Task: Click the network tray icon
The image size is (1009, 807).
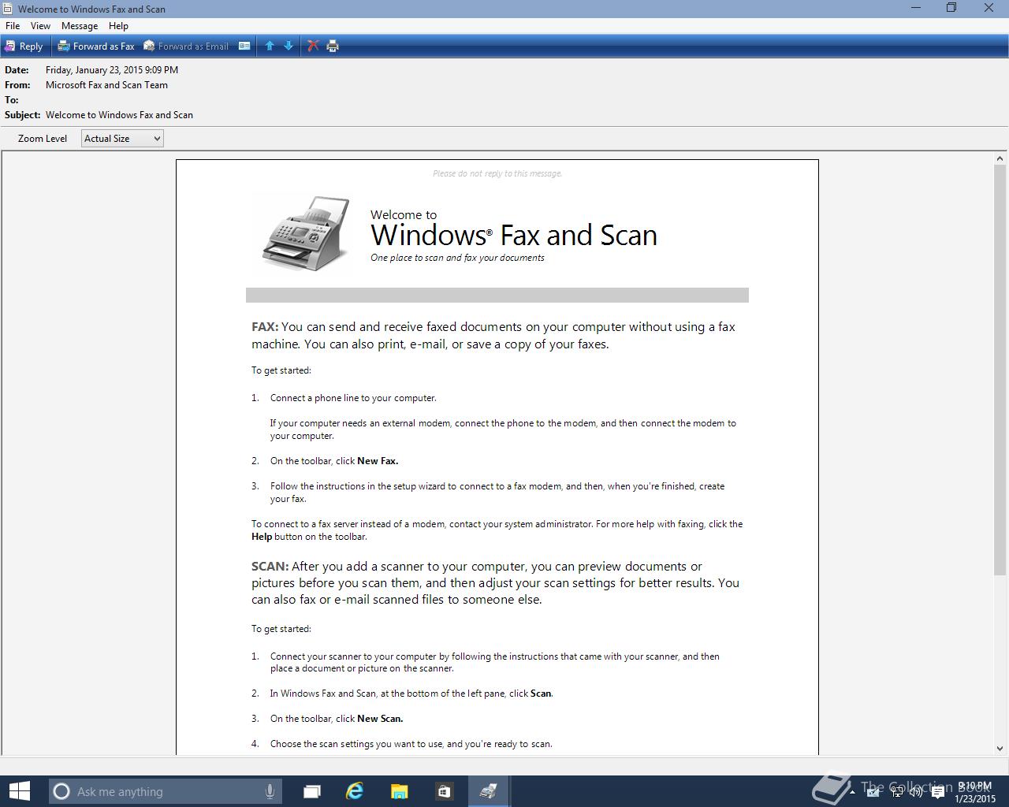Action: [x=897, y=793]
